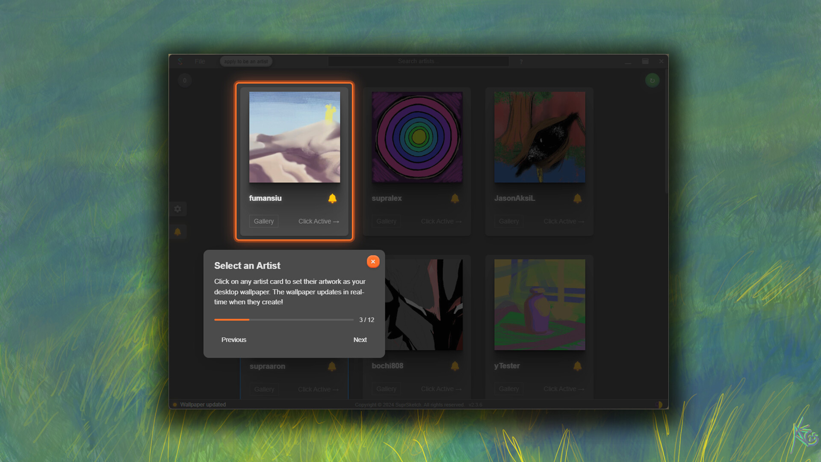
Task: Click 'Click Active' on the fumansiu card
Action: coord(318,221)
